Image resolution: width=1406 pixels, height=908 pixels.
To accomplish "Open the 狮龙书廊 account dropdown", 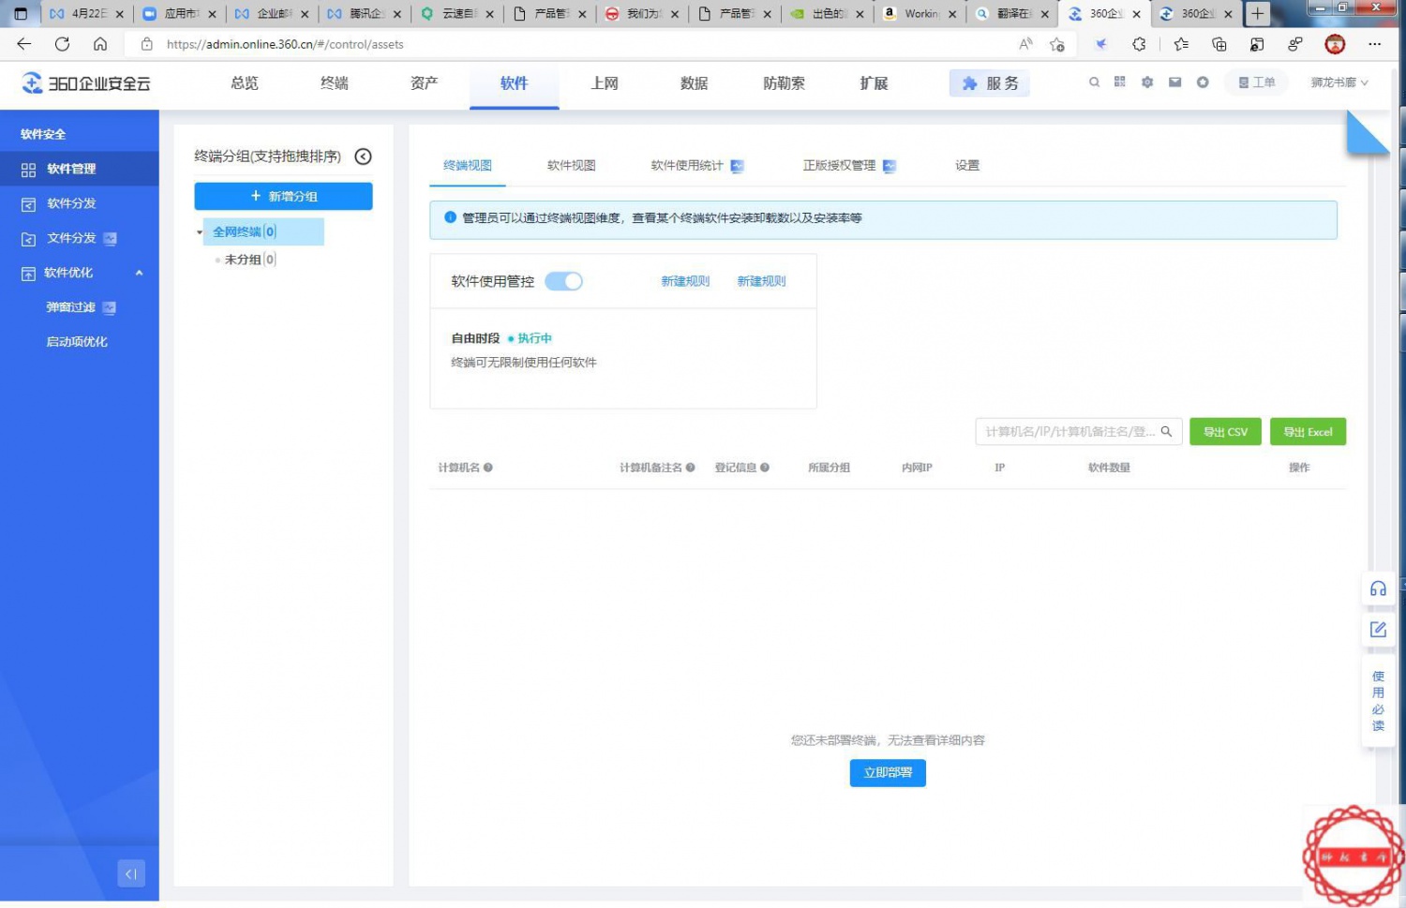I will [x=1339, y=82].
